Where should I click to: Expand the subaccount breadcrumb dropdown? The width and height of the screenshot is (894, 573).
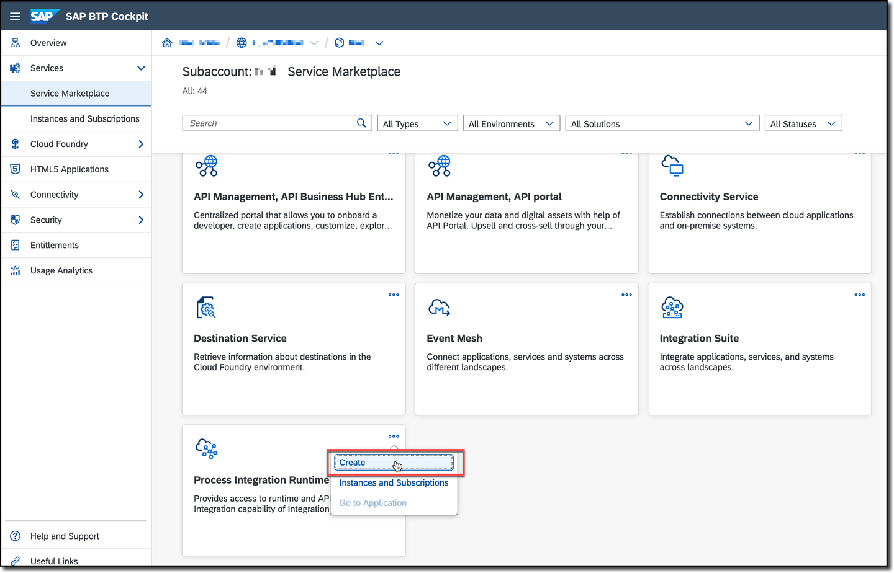[379, 43]
